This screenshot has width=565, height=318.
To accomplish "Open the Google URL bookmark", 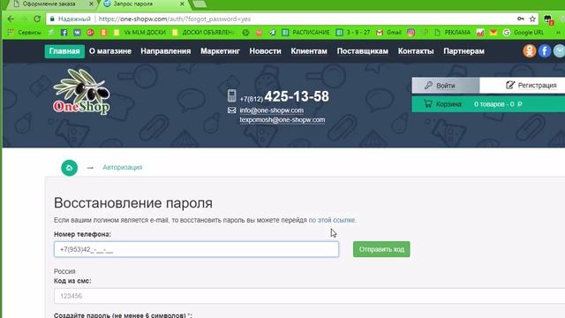I will 524,33.
